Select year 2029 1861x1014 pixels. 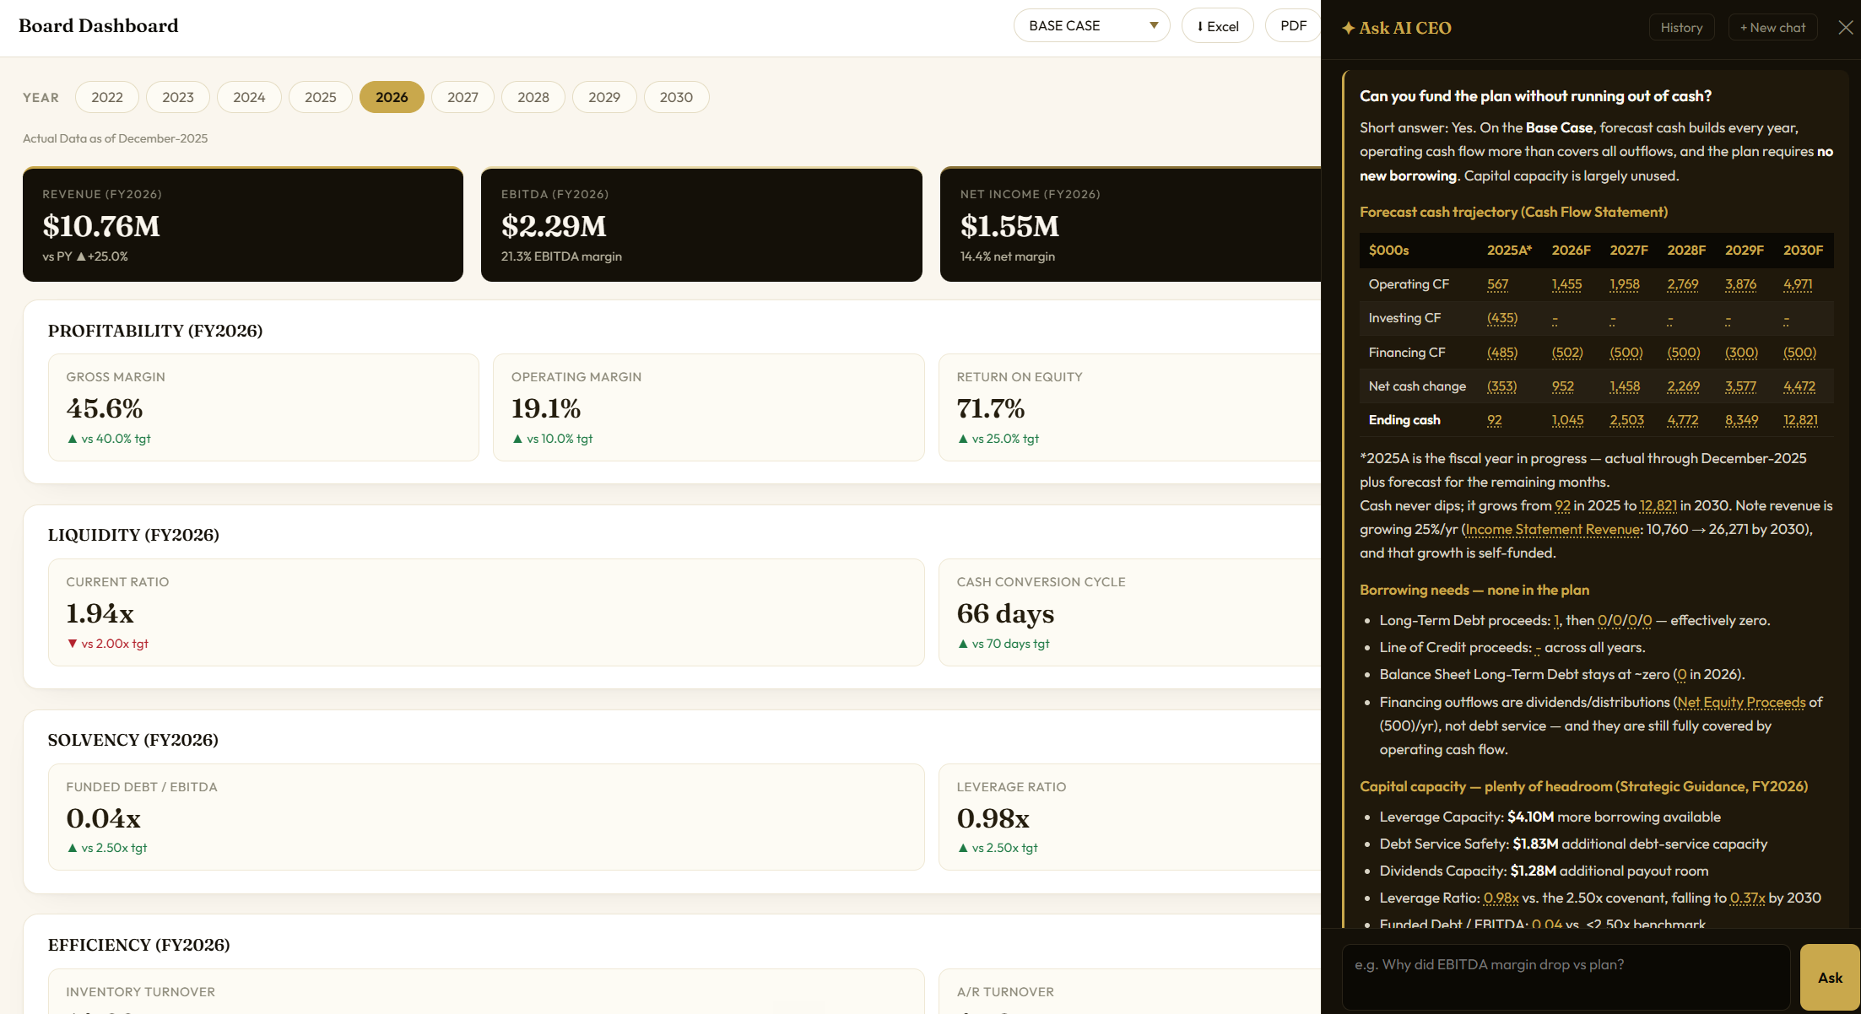pyautogui.click(x=604, y=97)
